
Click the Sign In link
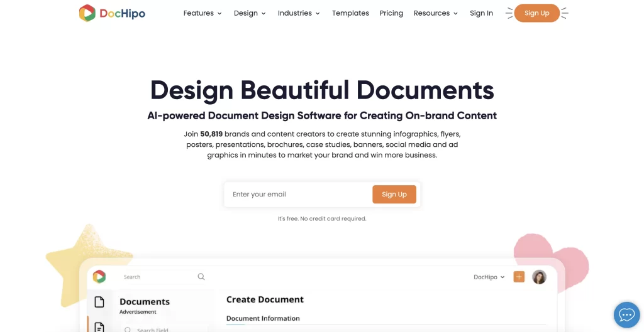click(481, 13)
